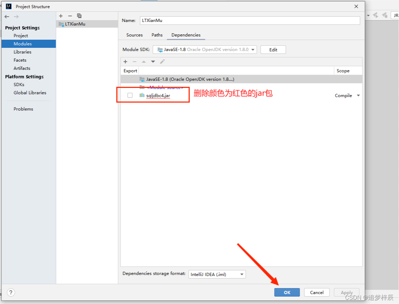The height and width of the screenshot is (304, 399).
Task: Open Libraries settings
Action: [x=22, y=52]
